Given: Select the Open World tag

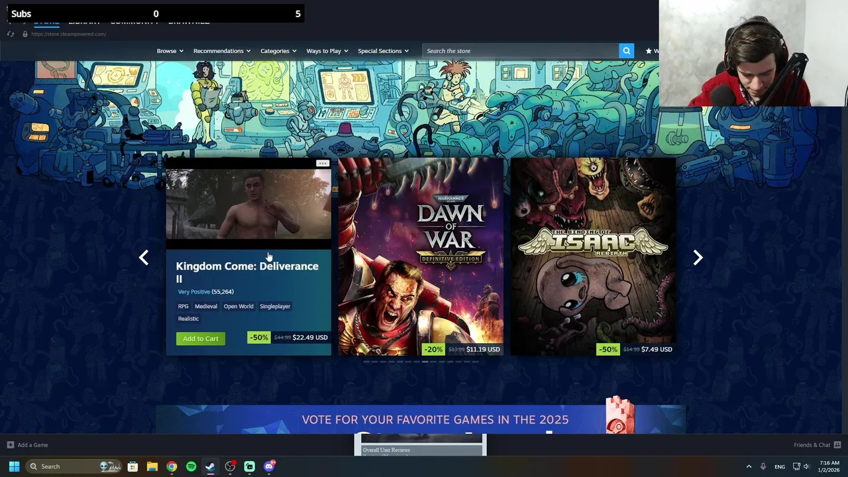Looking at the screenshot, I should (238, 306).
